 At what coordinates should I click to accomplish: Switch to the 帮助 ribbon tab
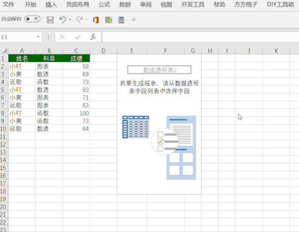tap(219, 4)
